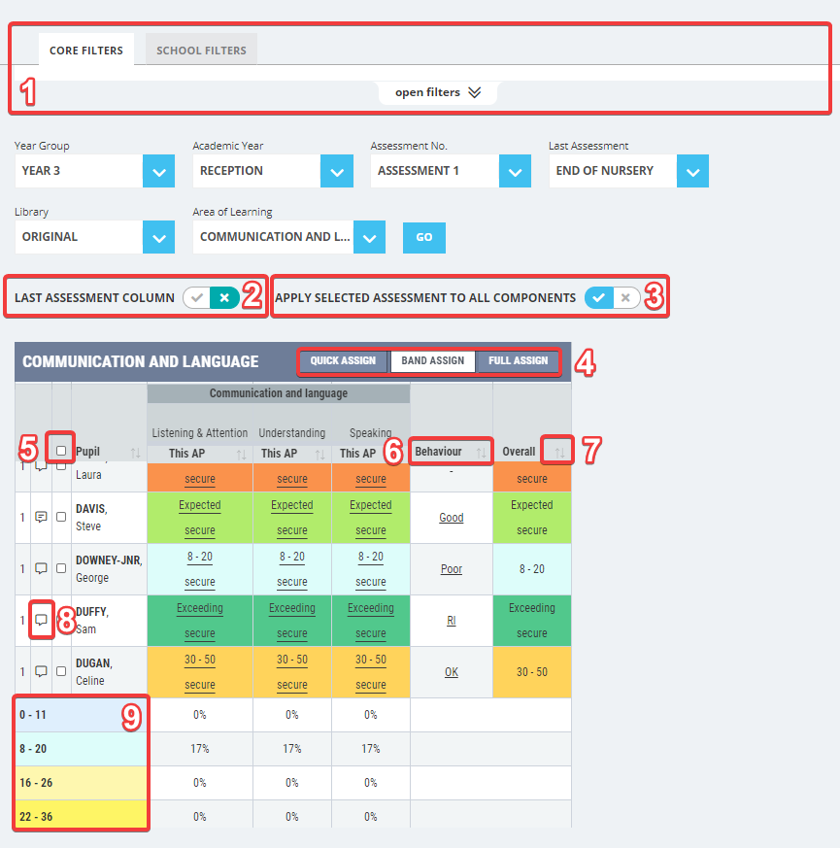Tick checkbox for DUGAN, Celine

click(61, 670)
